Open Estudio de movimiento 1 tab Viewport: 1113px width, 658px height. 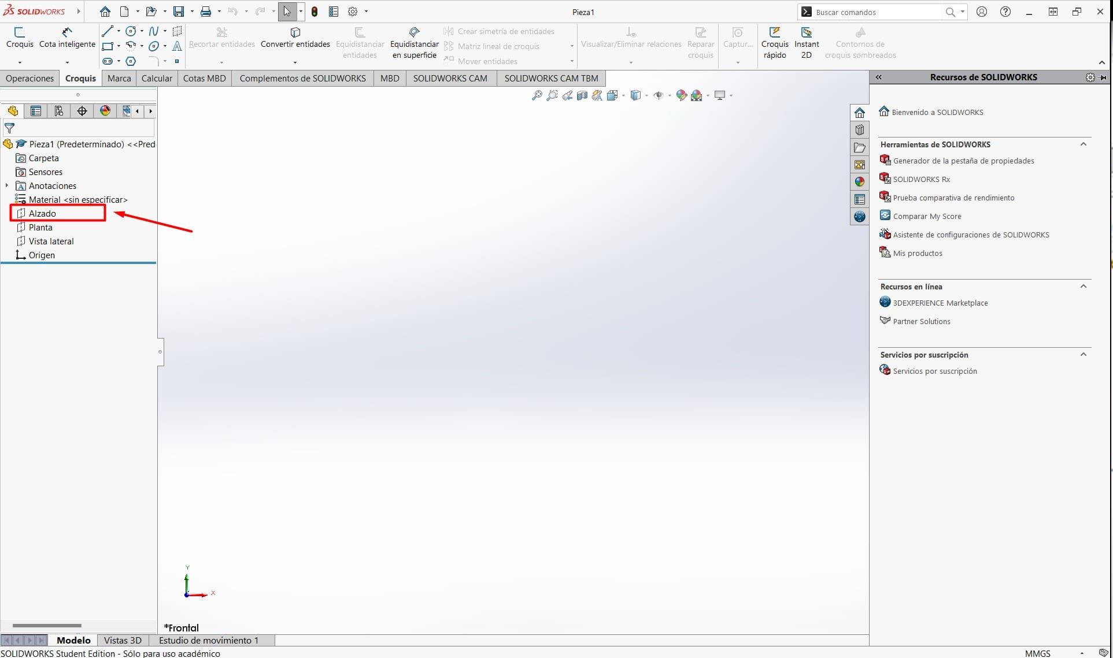pyautogui.click(x=209, y=640)
